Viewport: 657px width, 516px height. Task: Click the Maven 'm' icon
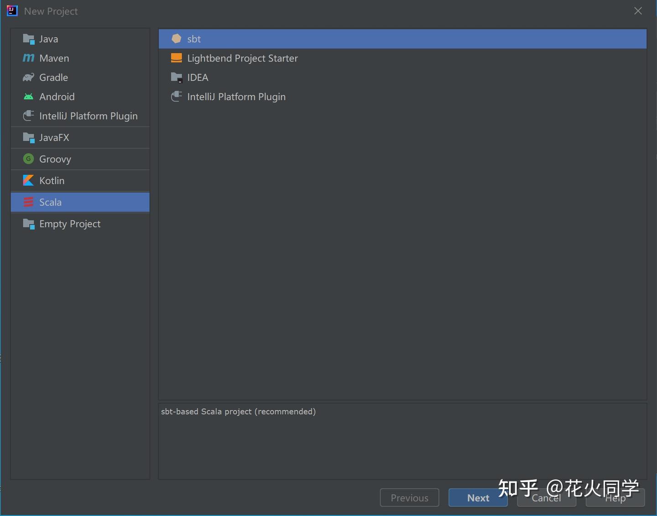click(28, 58)
